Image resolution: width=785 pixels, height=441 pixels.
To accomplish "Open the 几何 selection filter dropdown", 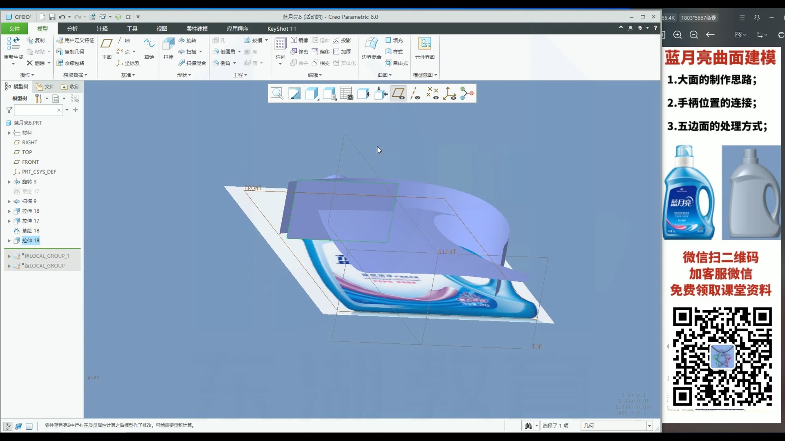I will (x=649, y=426).
